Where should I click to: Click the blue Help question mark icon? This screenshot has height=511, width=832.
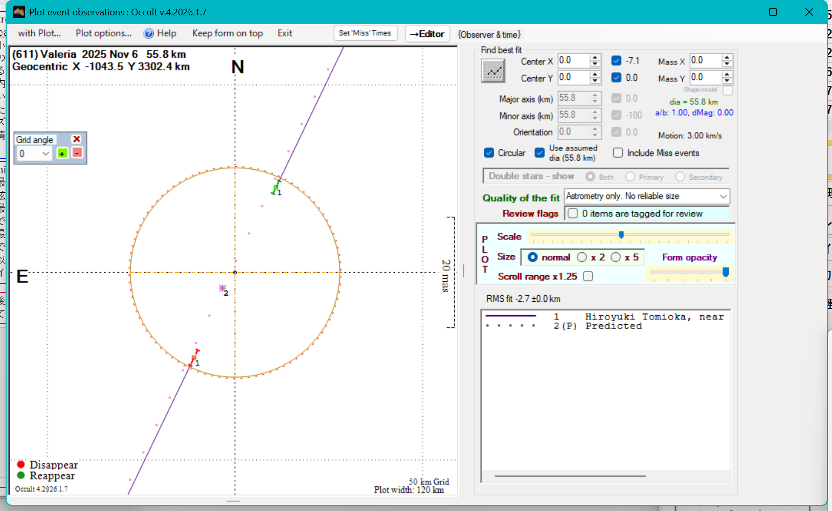coord(149,33)
